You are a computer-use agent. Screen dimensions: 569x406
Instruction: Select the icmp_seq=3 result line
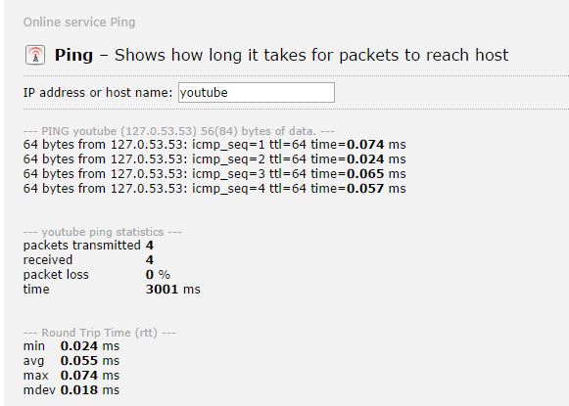(214, 173)
